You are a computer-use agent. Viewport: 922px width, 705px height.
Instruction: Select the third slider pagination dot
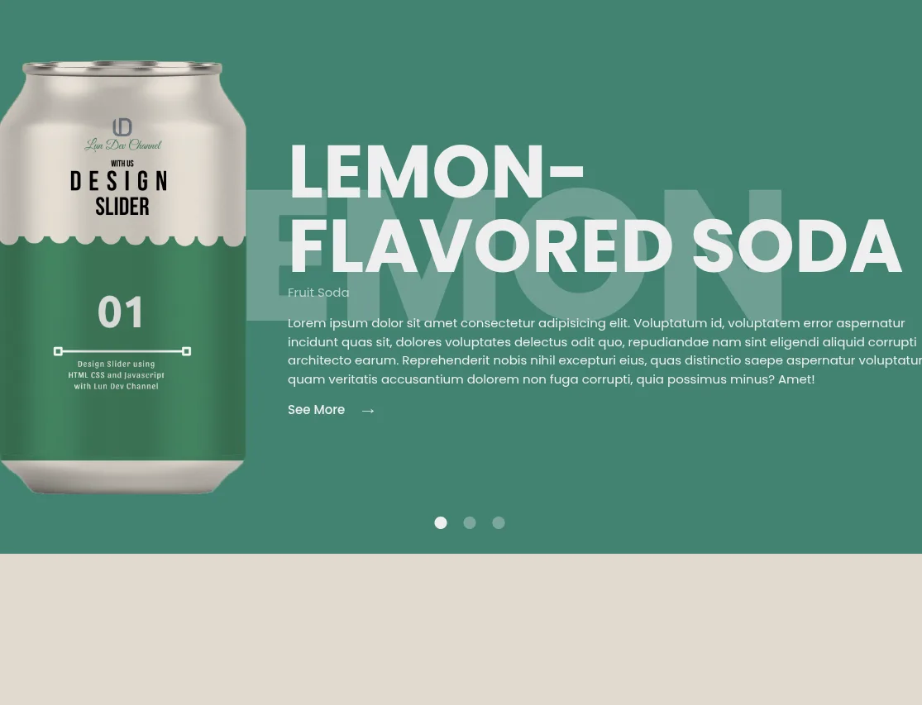tap(498, 523)
